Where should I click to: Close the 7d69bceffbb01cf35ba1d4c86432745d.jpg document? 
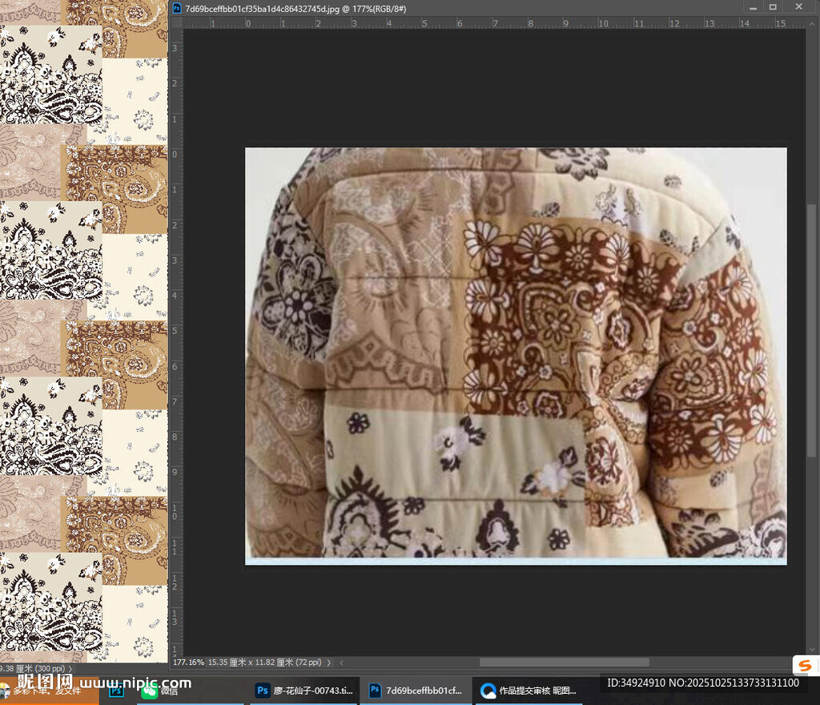(x=798, y=7)
